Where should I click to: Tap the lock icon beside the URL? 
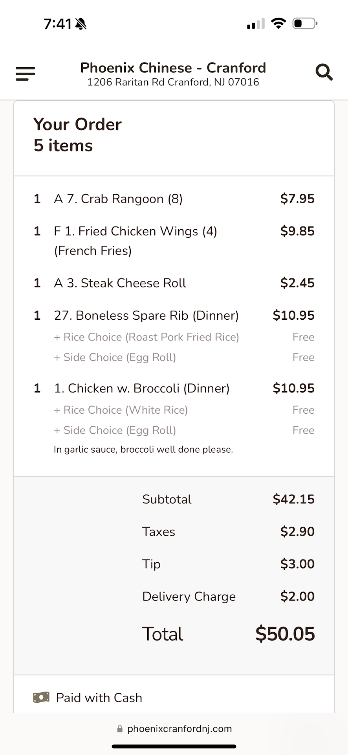[x=120, y=729]
